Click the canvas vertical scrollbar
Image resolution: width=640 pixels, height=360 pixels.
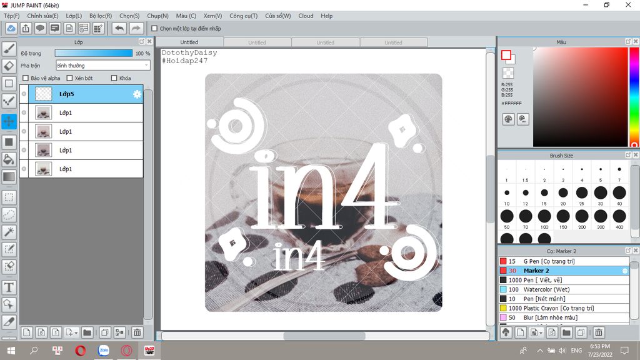point(490,189)
